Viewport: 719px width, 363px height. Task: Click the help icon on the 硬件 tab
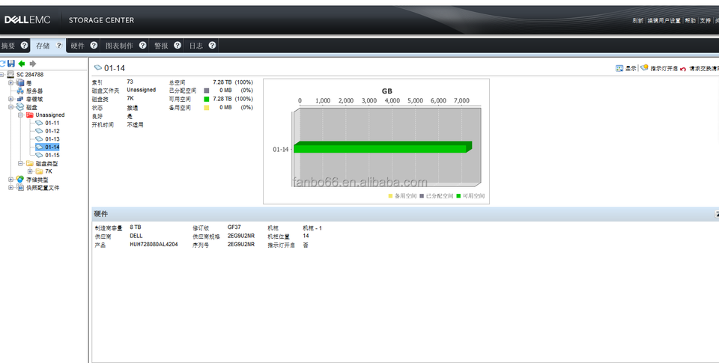(94, 46)
